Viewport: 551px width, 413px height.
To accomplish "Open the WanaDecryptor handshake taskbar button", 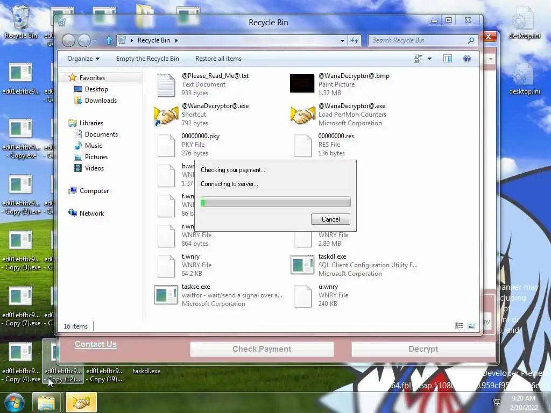I will click(81, 402).
